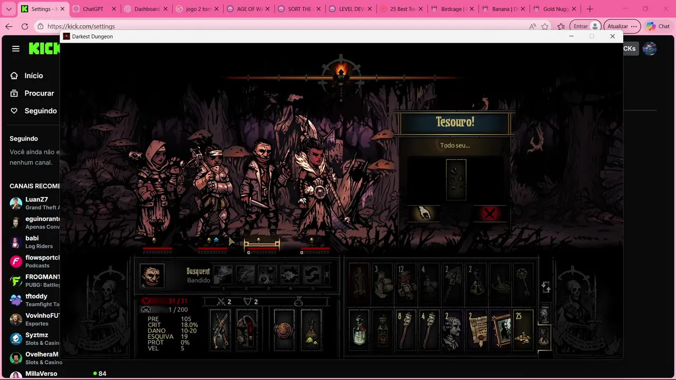Select firewood item in inventory

359,283
